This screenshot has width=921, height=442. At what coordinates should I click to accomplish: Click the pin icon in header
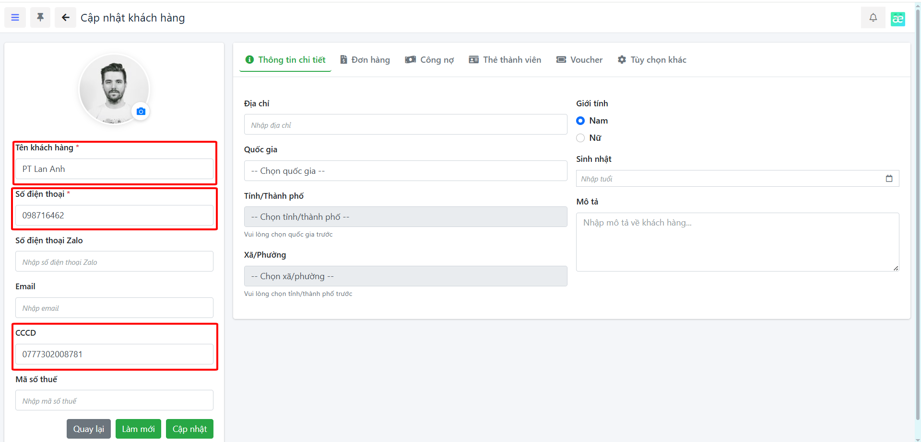coord(40,18)
